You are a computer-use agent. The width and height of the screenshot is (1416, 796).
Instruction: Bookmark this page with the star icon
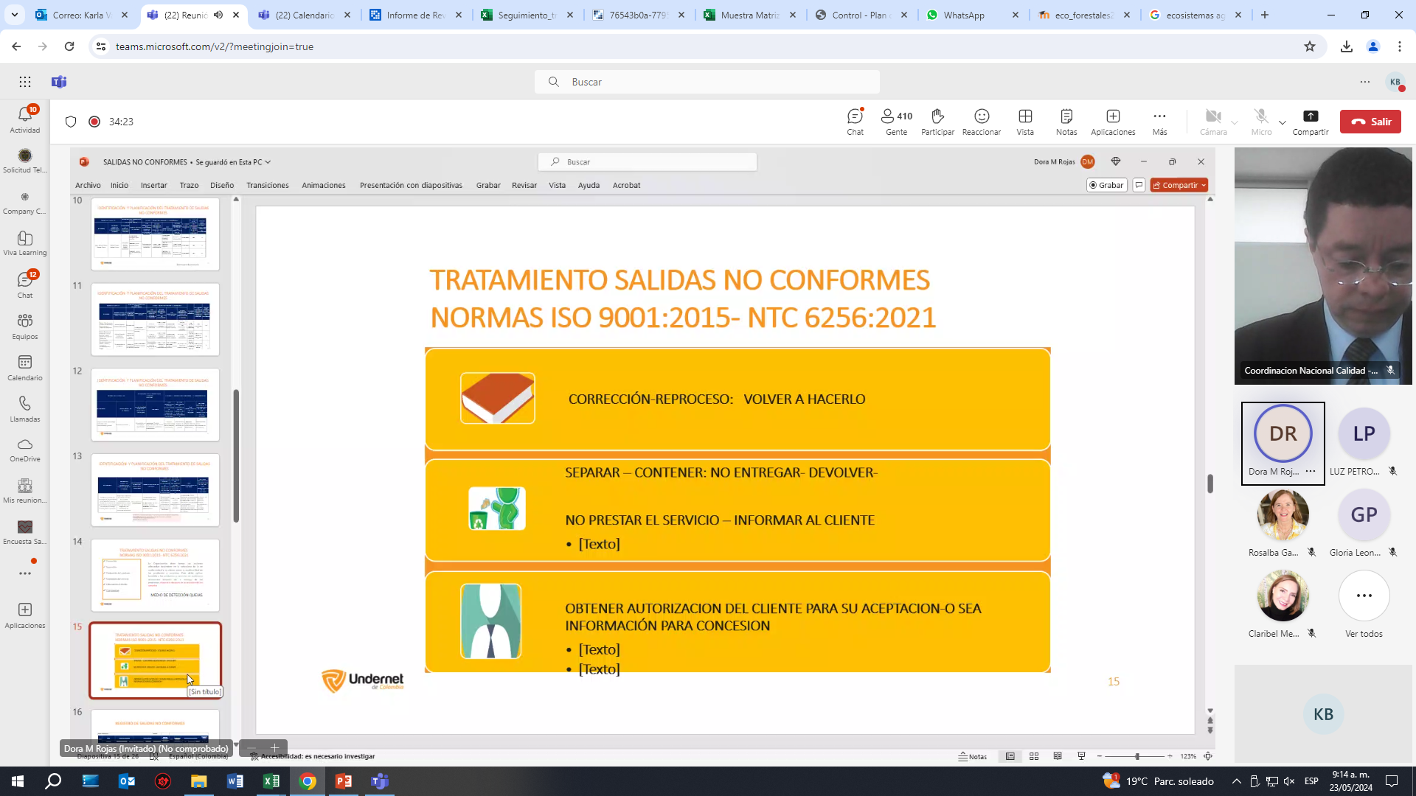(1310, 46)
